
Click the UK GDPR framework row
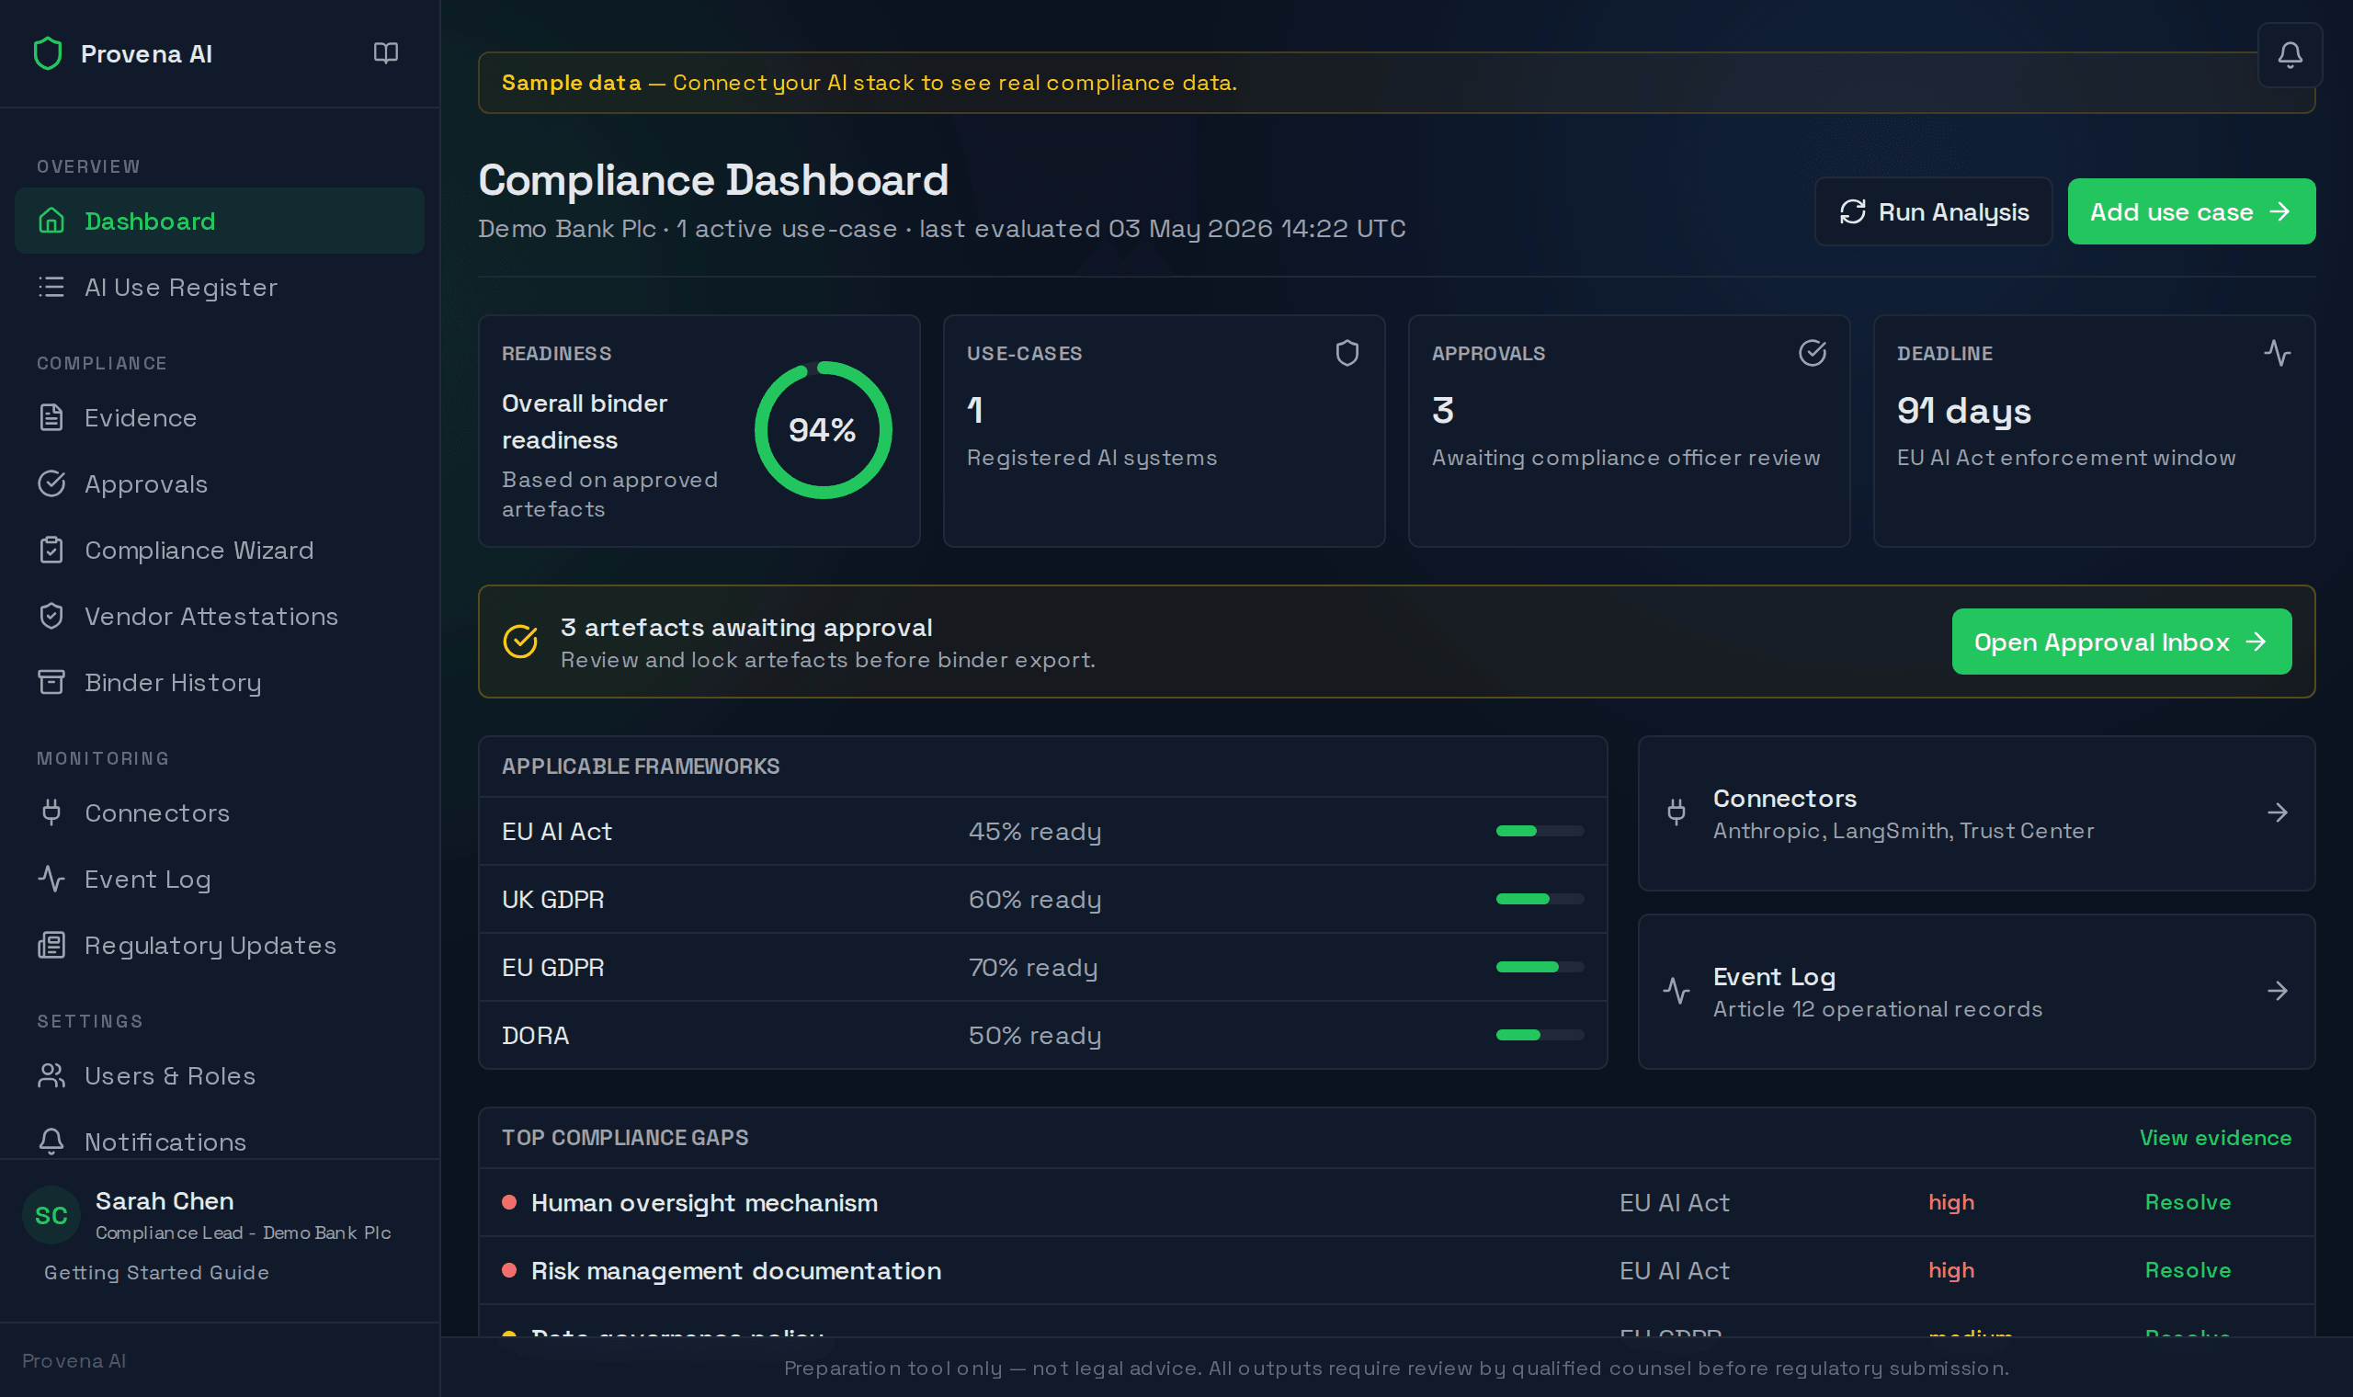[x=1042, y=899]
